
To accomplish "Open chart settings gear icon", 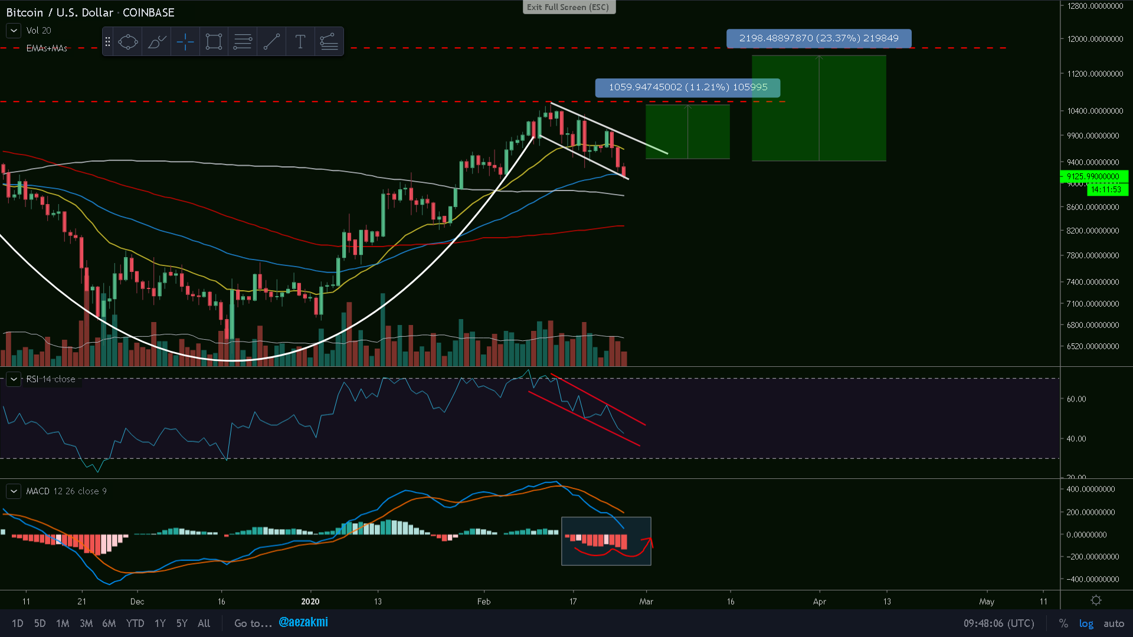I will coord(1096,600).
